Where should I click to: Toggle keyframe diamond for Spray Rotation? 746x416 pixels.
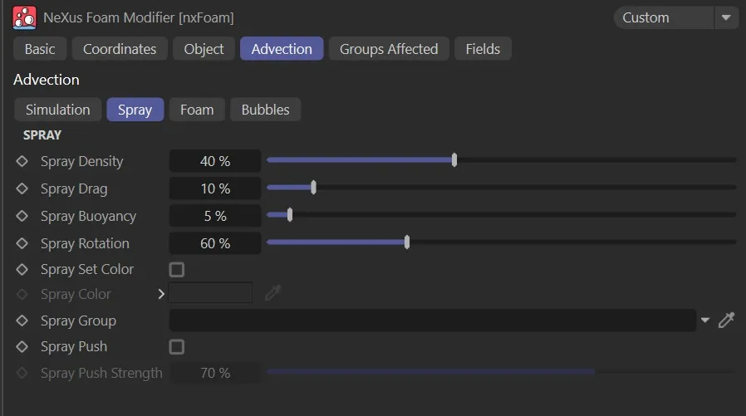pyautogui.click(x=22, y=243)
